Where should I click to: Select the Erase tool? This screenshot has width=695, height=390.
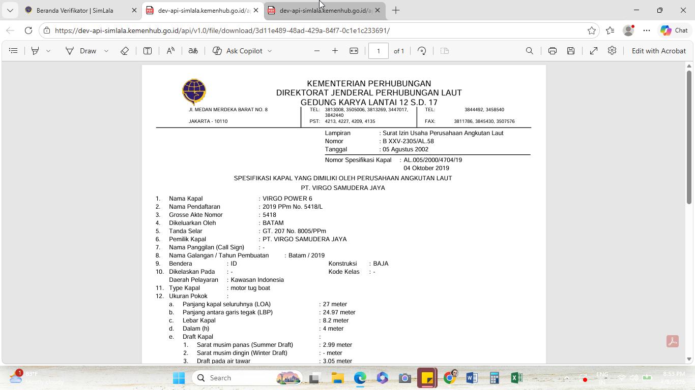click(x=124, y=51)
